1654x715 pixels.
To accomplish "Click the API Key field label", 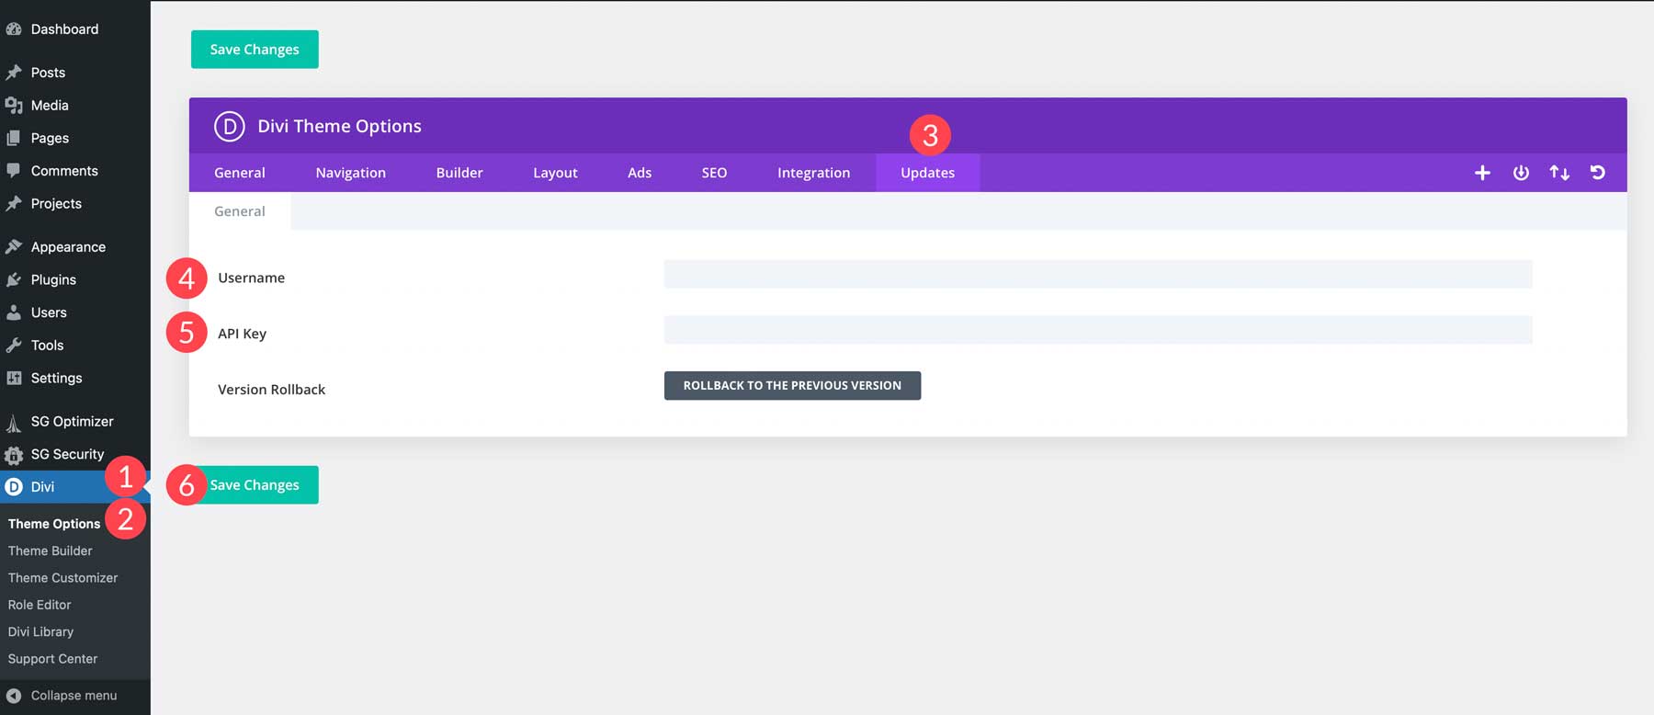I will click(242, 334).
